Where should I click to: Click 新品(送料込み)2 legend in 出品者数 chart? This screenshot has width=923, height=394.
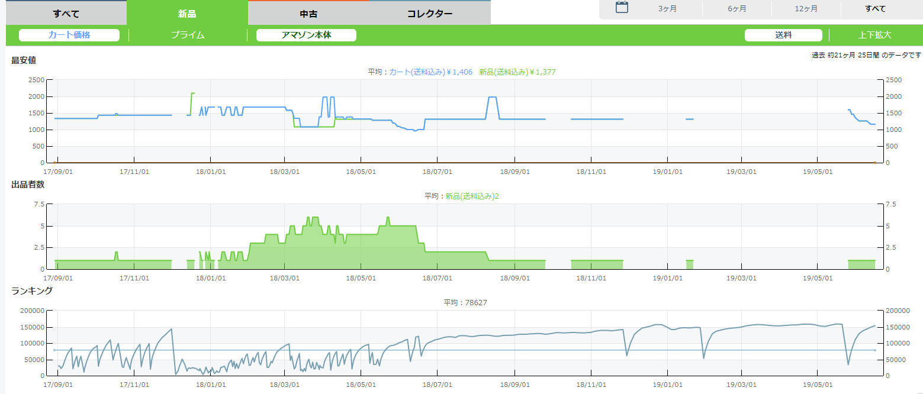472,196
